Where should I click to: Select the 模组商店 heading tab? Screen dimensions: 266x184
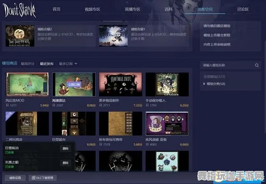pyautogui.click(x=9, y=63)
